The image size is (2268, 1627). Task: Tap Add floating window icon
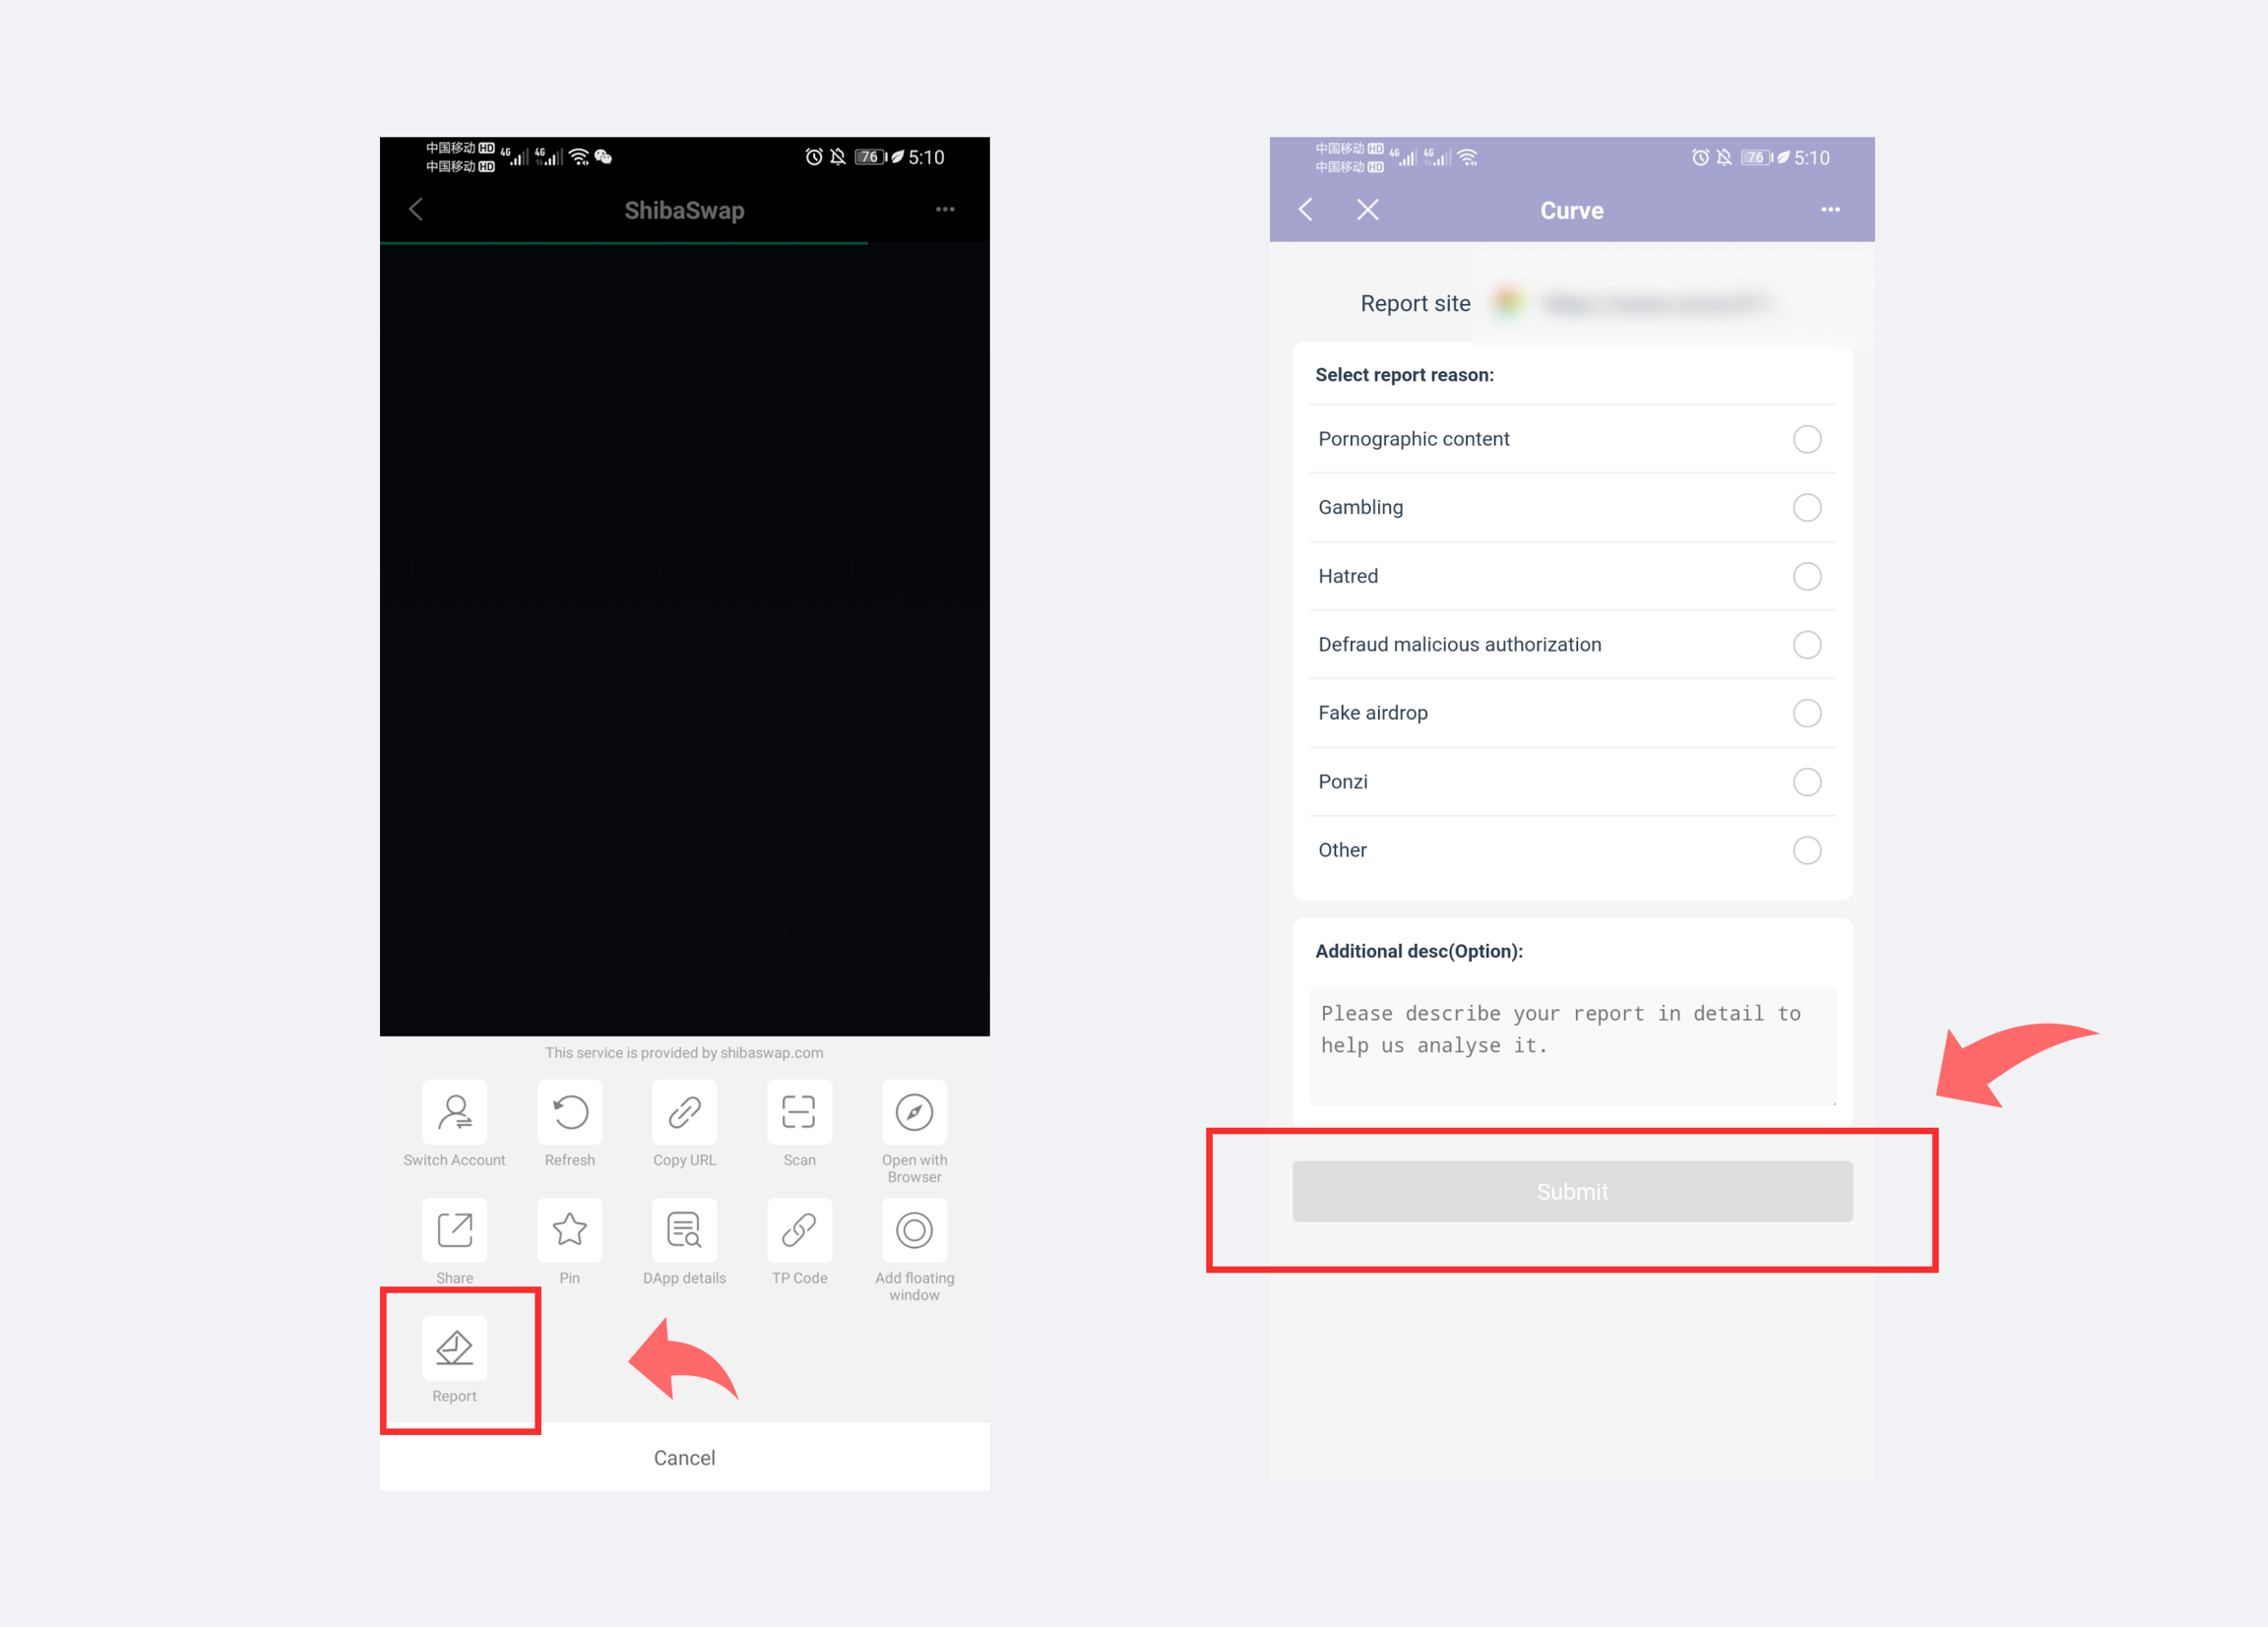[914, 1230]
